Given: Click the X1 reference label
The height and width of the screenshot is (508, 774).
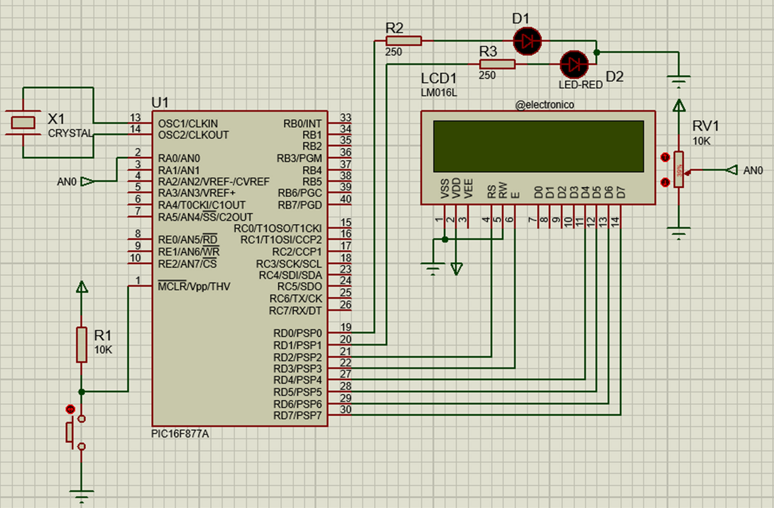Looking at the screenshot, I should click(x=56, y=119).
